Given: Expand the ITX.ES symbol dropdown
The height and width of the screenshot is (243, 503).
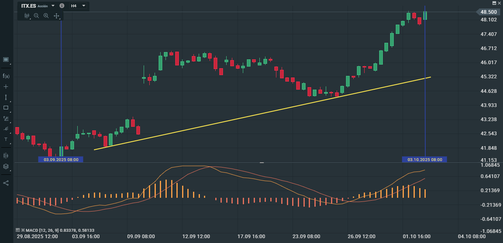Looking at the screenshot, I should point(53,6).
